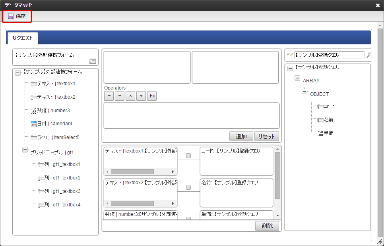Click the multiply operator button
This screenshot has height=246, width=384.
(x=130, y=96)
